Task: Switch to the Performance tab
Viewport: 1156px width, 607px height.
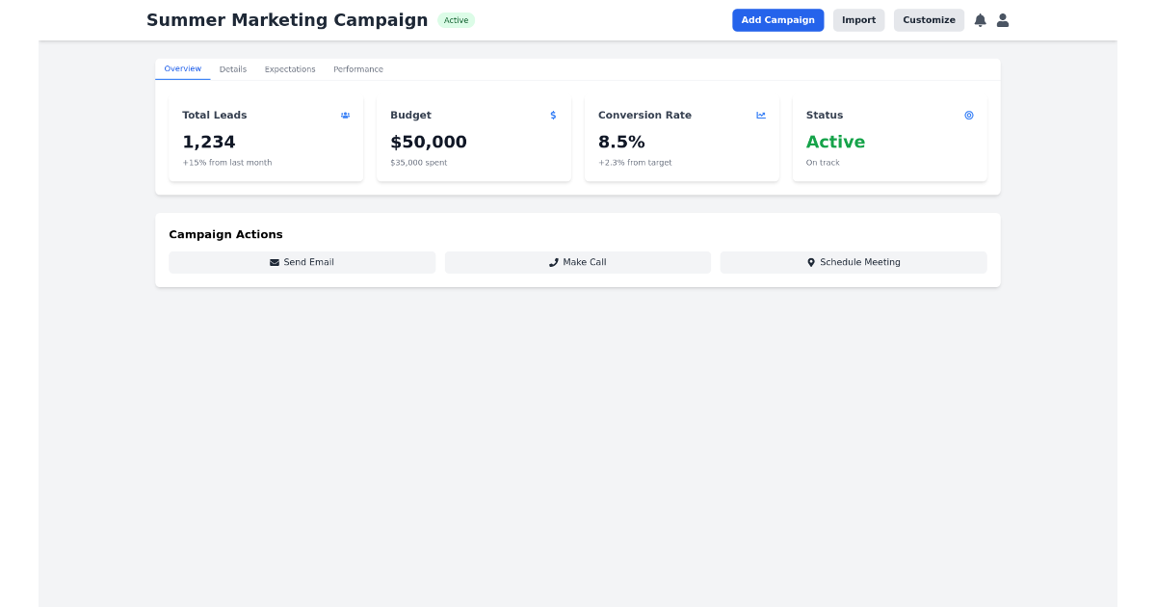Action: click(x=358, y=68)
